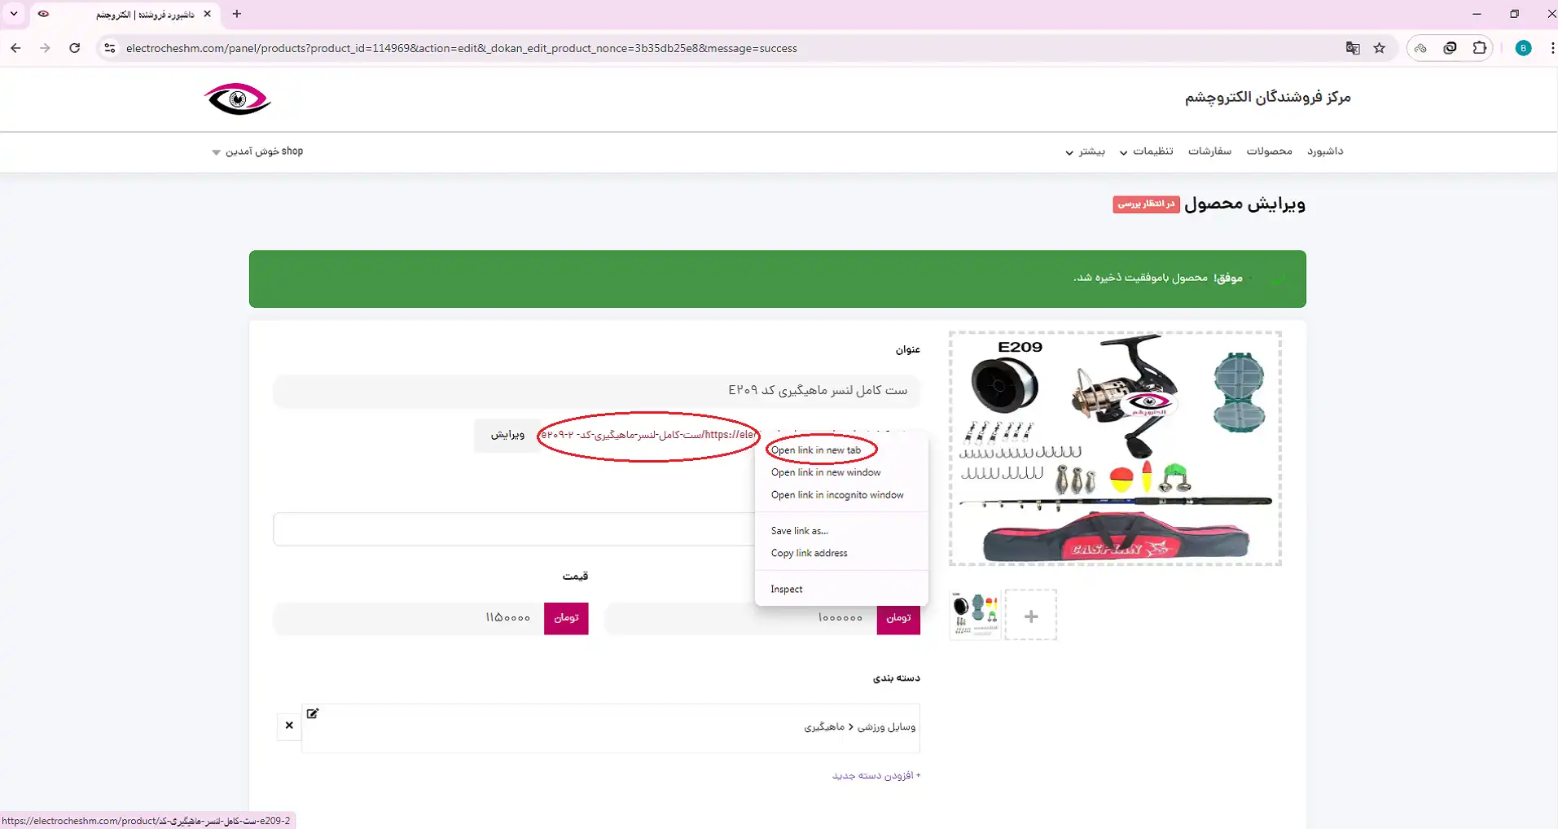Open tab search dropdown arrow
This screenshot has width=1558, height=829.
14,14
